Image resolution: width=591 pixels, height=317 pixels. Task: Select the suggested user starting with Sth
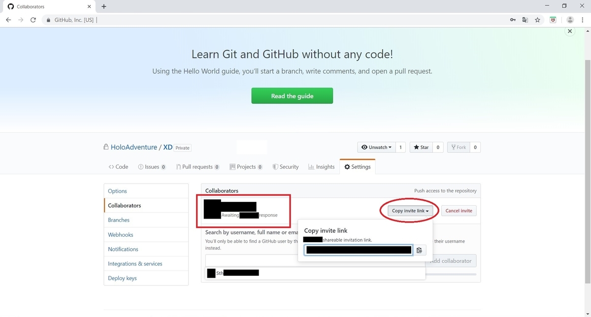(x=315, y=273)
